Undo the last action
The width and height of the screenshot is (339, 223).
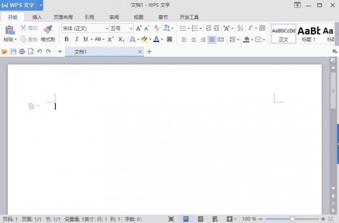coord(40,52)
